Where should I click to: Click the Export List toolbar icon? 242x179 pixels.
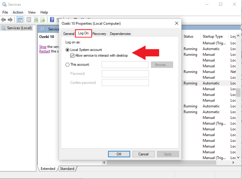(x=43, y=20)
